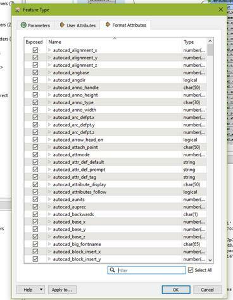
Task: Expand the autocad_aunits row arrow
Action: click(x=49, y=200)
